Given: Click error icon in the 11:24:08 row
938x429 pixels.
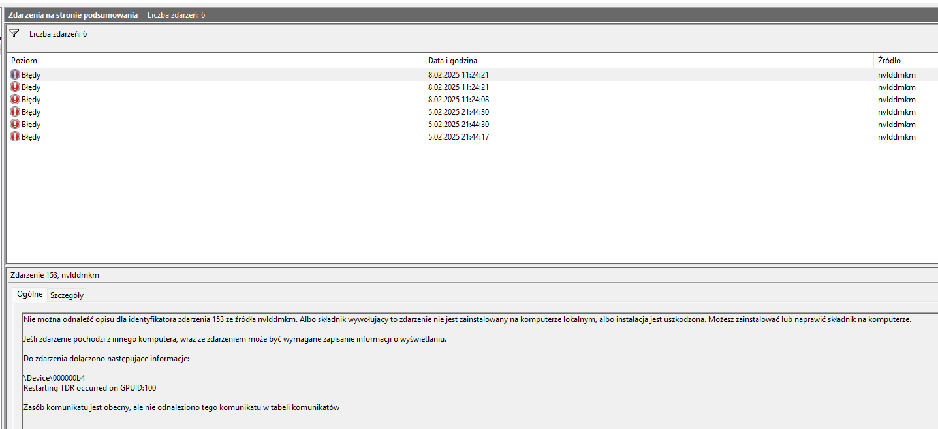Looking at the screenshot, I should coord(15,100).
